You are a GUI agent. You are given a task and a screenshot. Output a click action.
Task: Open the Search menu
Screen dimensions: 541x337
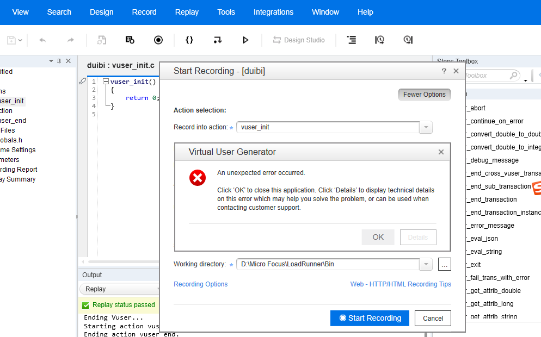pos(59,12)
